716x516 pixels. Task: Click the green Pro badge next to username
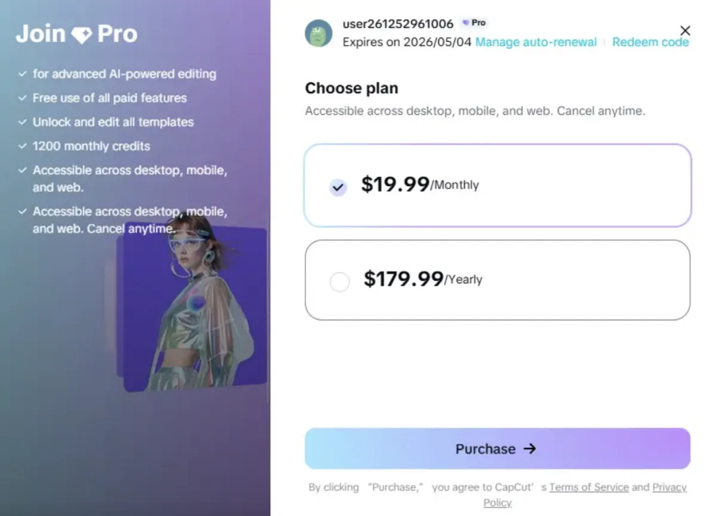click(474, 23)
